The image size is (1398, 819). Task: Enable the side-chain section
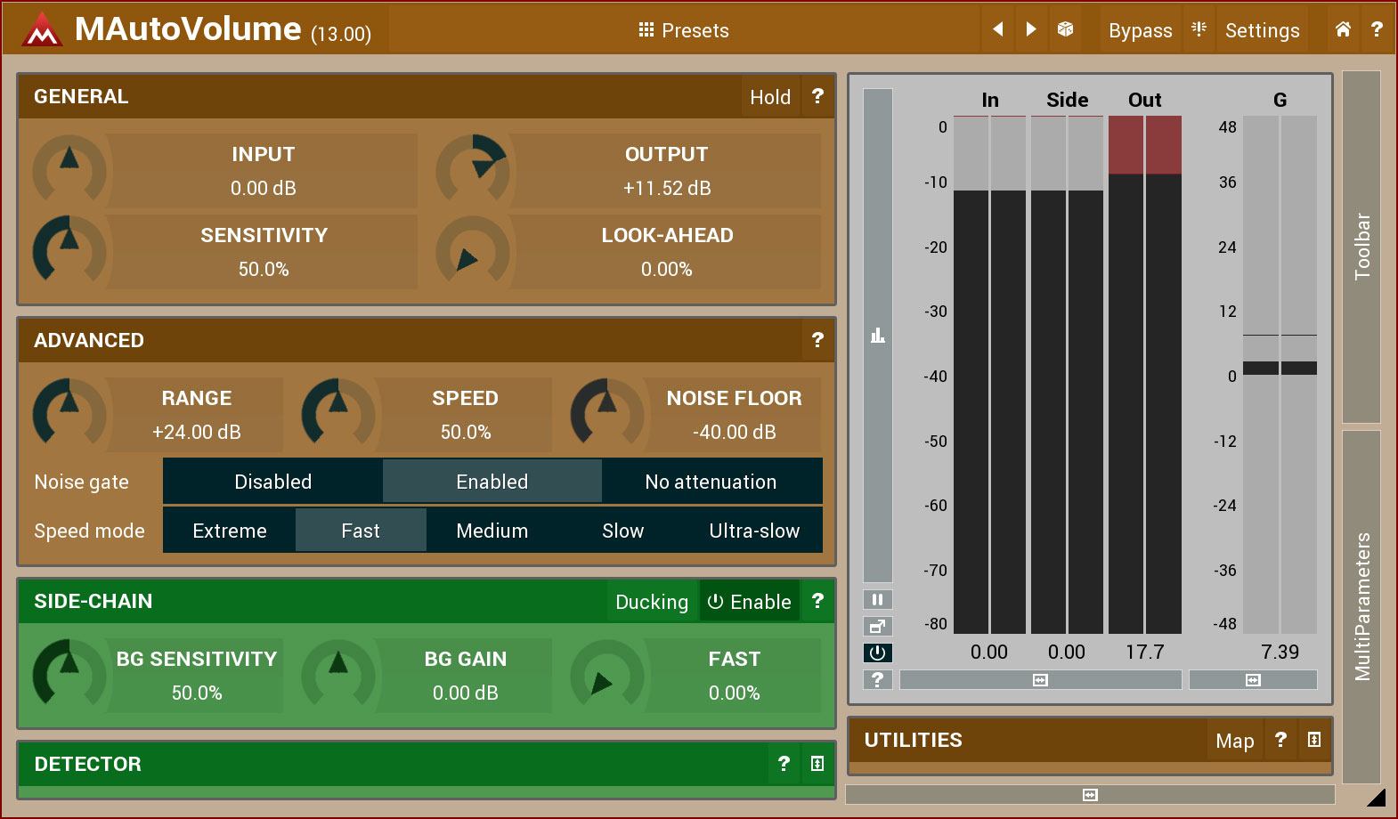[750, 602]
